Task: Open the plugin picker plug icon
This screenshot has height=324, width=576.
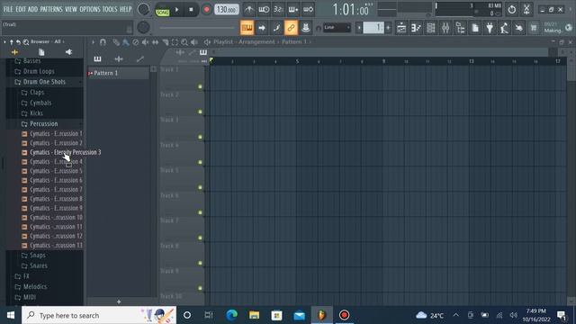Action: click(x=490, y=28)
